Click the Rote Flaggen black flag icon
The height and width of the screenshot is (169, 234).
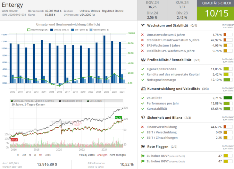point(143,147)
